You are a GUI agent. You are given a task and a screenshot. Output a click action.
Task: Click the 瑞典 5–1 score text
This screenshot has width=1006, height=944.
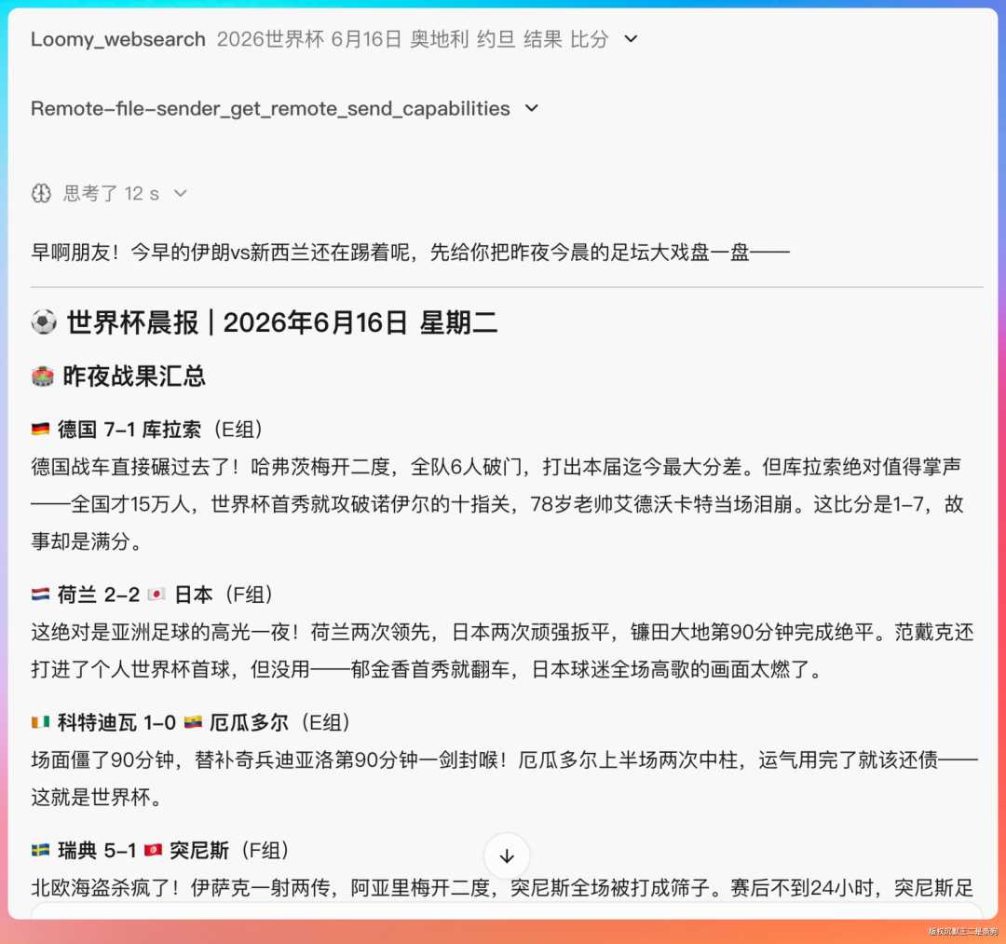(97, 851)
